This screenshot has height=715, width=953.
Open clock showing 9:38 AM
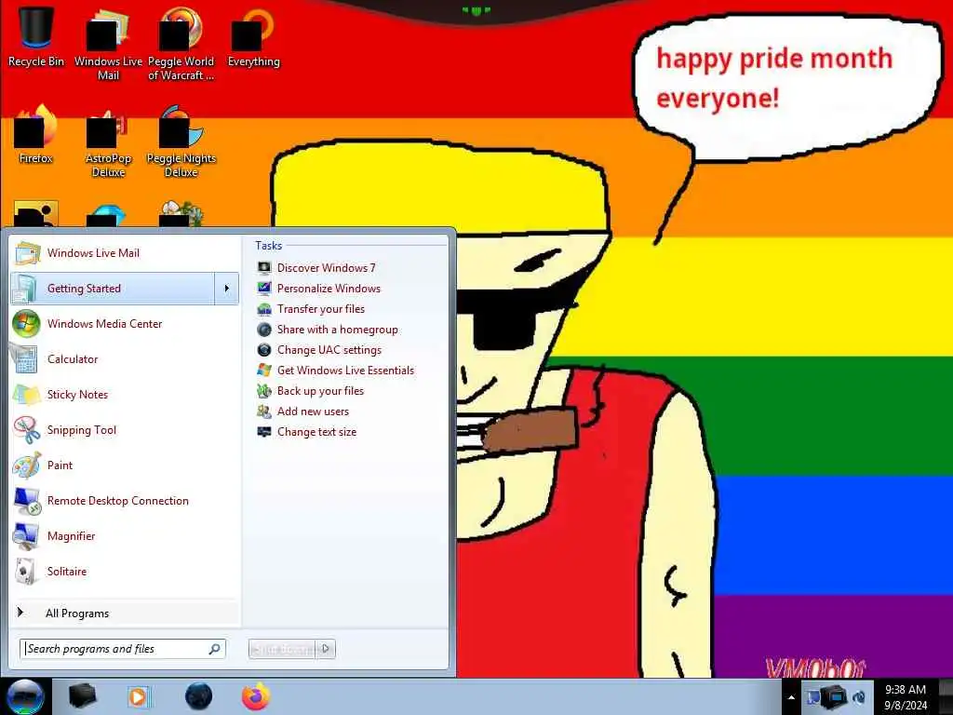[x=906, y=697]
